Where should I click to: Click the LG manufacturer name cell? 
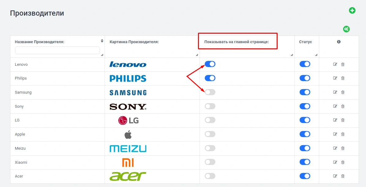[17, 120]
